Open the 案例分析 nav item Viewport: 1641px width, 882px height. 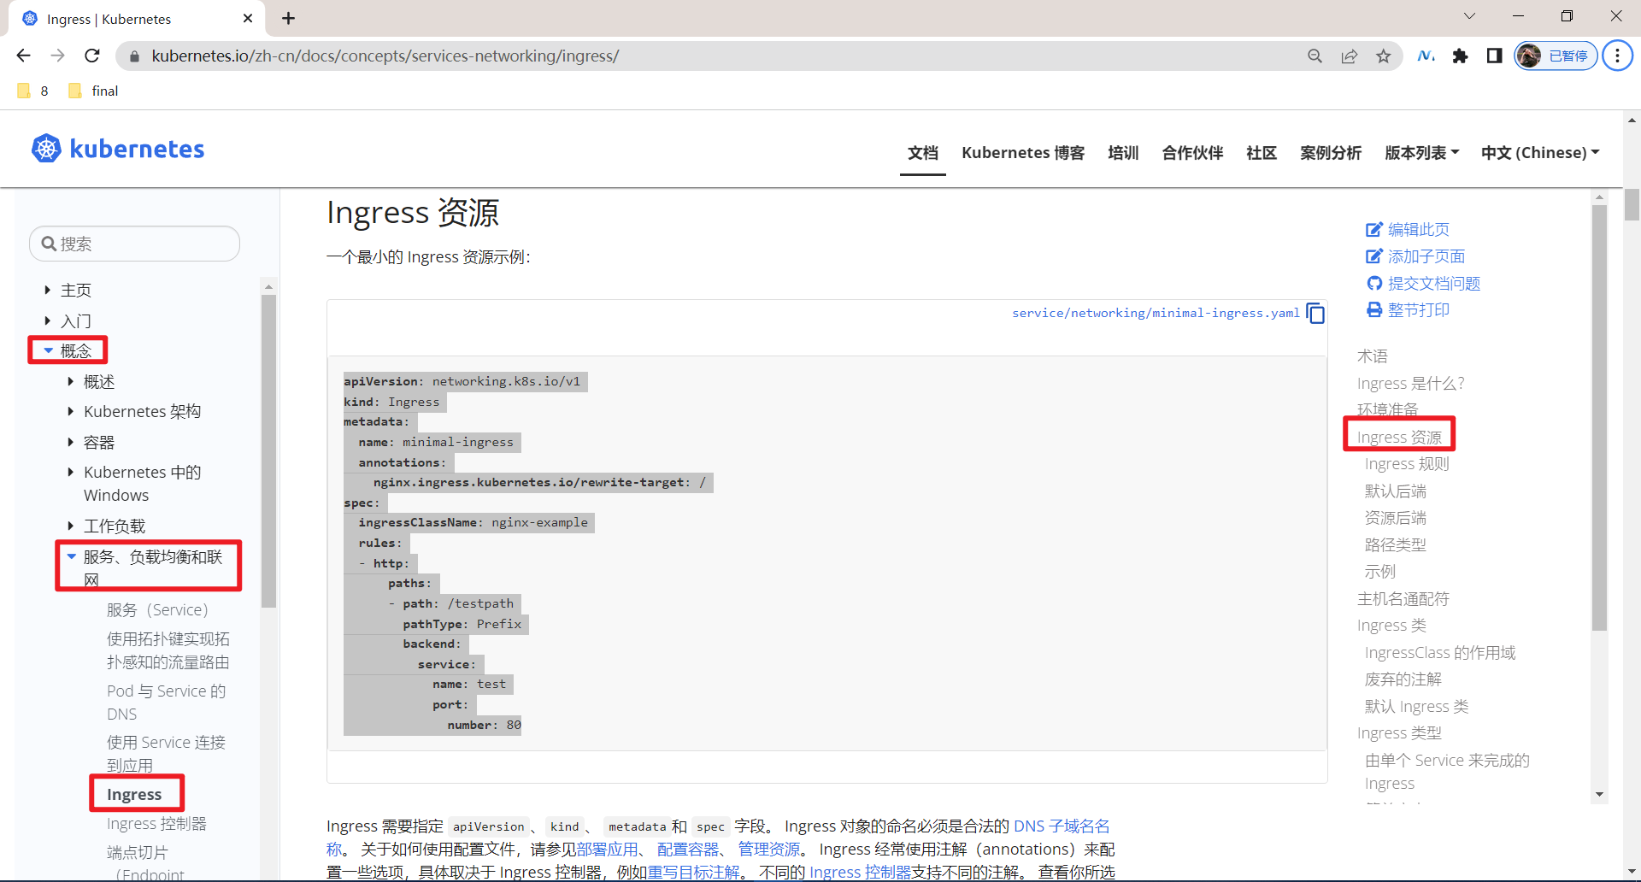[x=1331, y=152]
